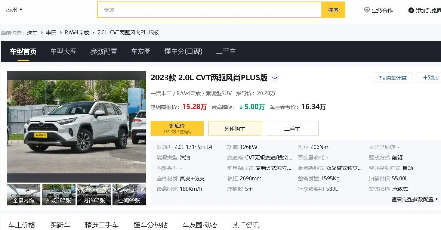Image resolution: width=441 pixels, height=230 pixels.
Task: Click the 功率 126kW spec value
Action: click(249, 147)
